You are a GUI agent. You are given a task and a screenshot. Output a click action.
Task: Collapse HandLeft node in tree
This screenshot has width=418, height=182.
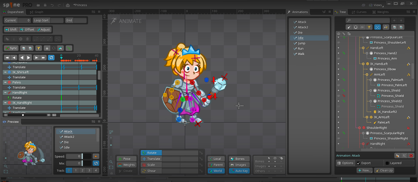point(363,48)
